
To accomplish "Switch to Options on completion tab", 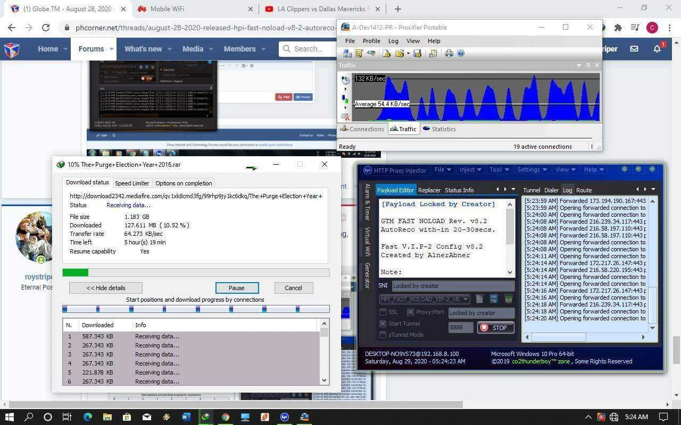I will pos(184,183).
